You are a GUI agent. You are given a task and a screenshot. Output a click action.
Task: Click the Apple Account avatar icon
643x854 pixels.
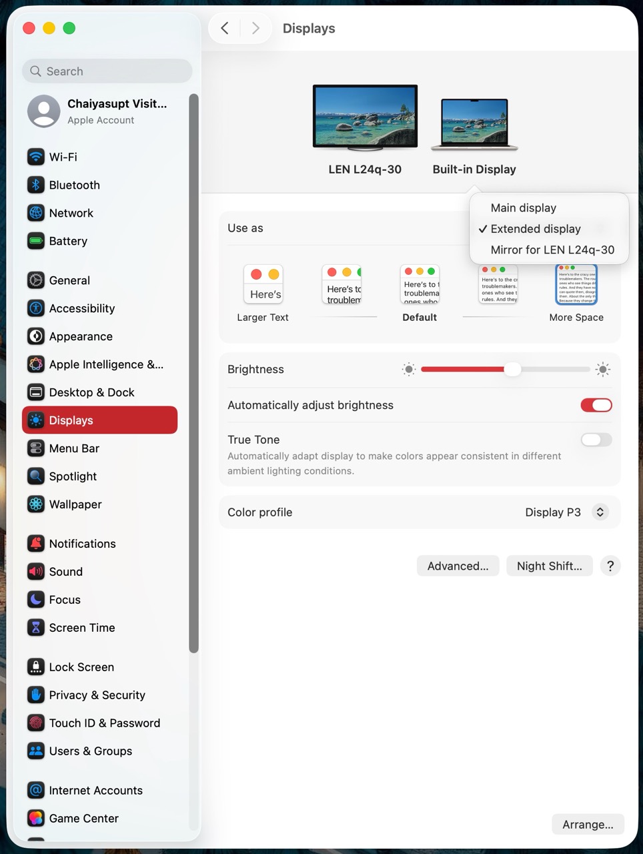44,111
